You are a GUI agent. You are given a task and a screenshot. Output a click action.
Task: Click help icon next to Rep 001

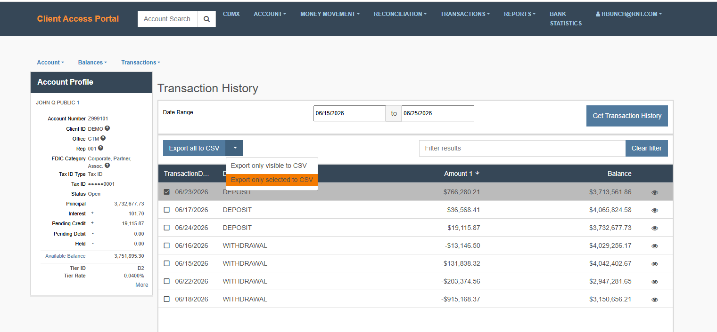pyautogui.click(x=101, y=148)
